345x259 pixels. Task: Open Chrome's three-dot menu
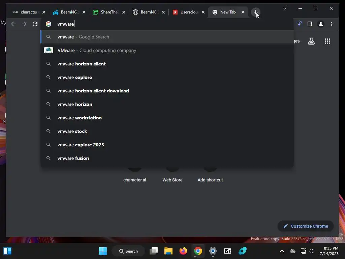332,24
